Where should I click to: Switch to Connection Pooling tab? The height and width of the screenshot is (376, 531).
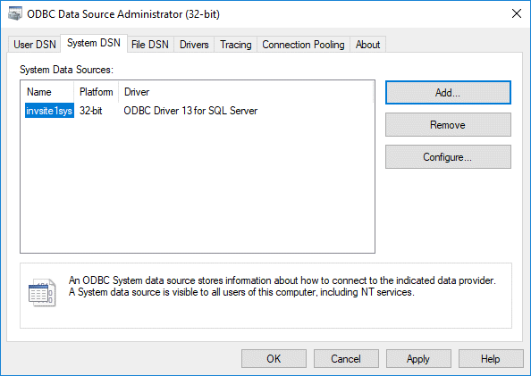click(303, 45)
